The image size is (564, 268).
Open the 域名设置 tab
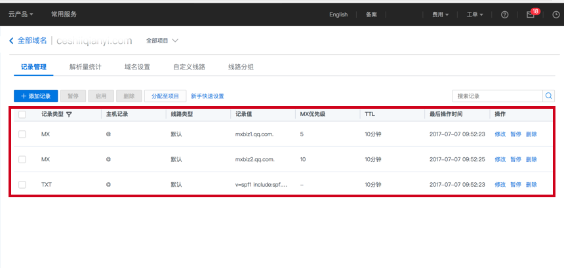(x=137, y=67)
